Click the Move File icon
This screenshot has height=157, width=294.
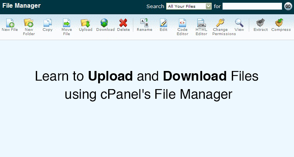[66, 23]
